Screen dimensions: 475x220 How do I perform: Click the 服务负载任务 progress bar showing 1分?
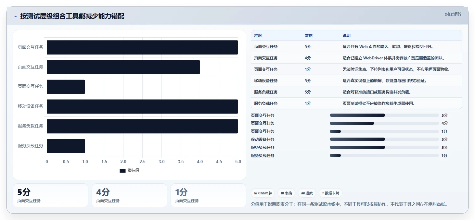[384, 155]
